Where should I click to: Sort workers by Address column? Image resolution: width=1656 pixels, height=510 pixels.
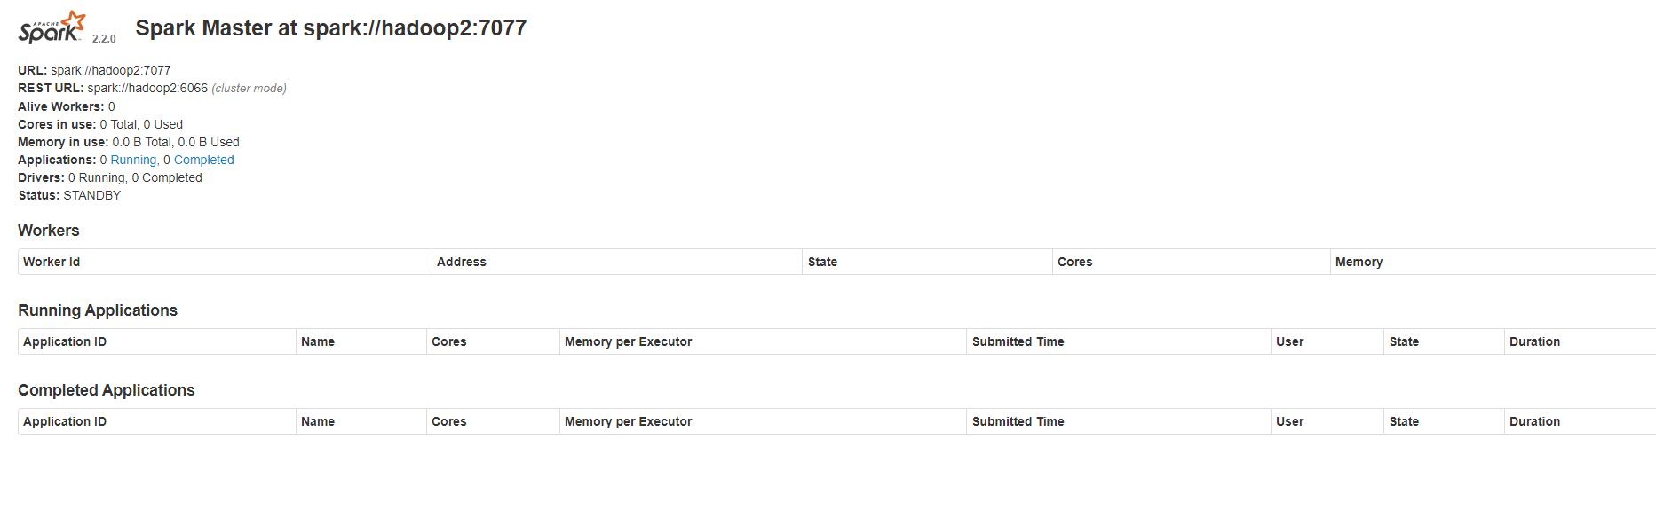(x=462, y=262)
